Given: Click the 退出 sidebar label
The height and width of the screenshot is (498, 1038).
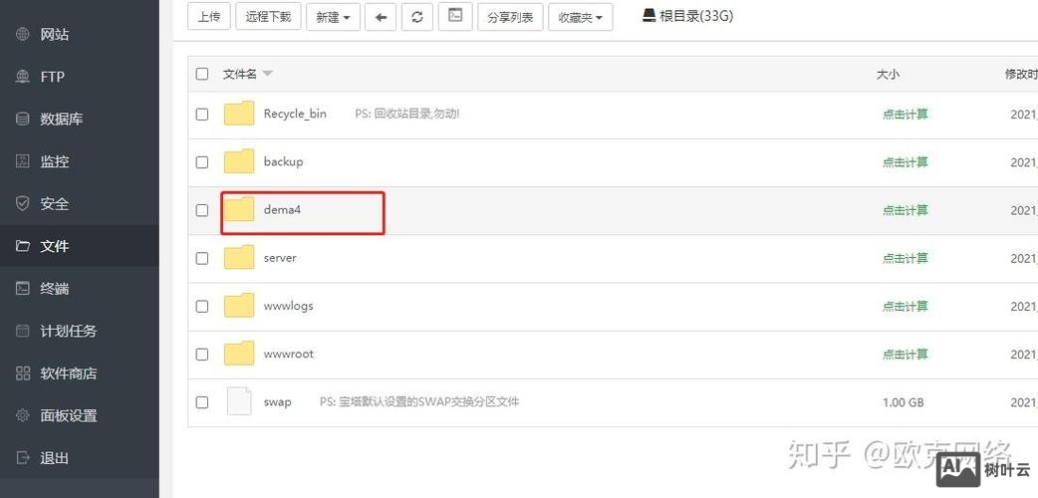Looking at the screenshot, I should 55,458.
